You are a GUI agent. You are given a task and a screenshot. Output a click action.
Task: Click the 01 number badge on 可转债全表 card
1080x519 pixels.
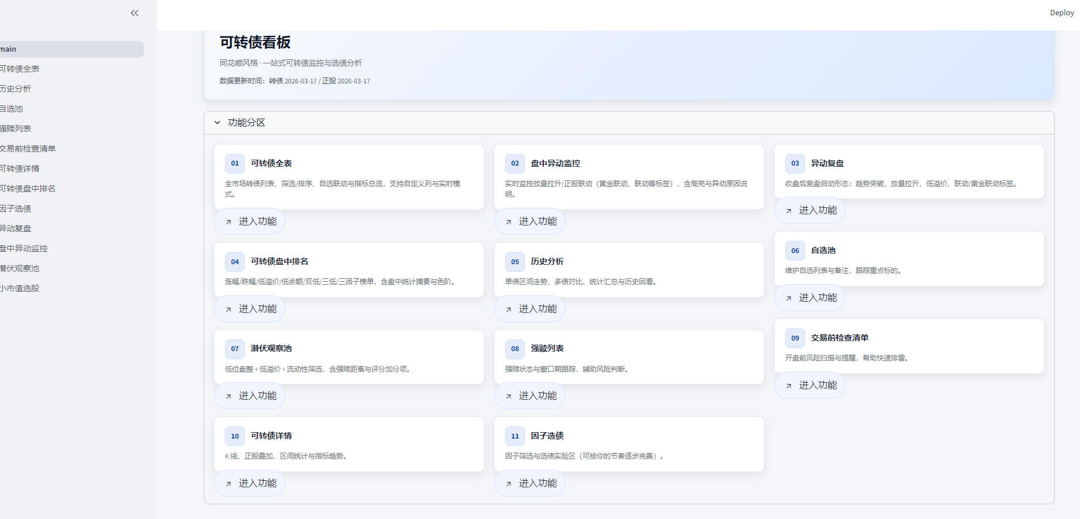pyautogui.click(x=235, y=164)
